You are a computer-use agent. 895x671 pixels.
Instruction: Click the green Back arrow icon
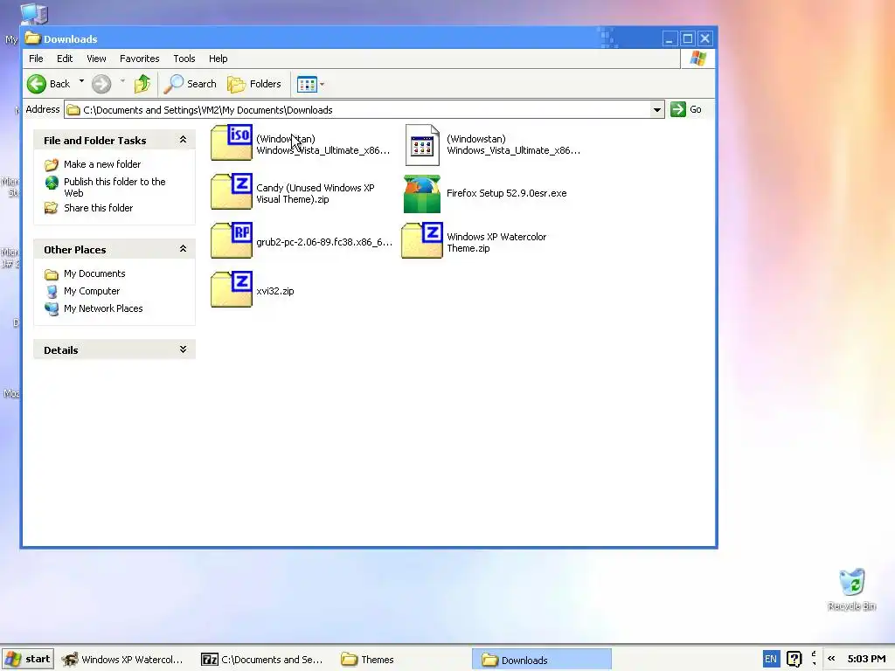pos(37,84)
